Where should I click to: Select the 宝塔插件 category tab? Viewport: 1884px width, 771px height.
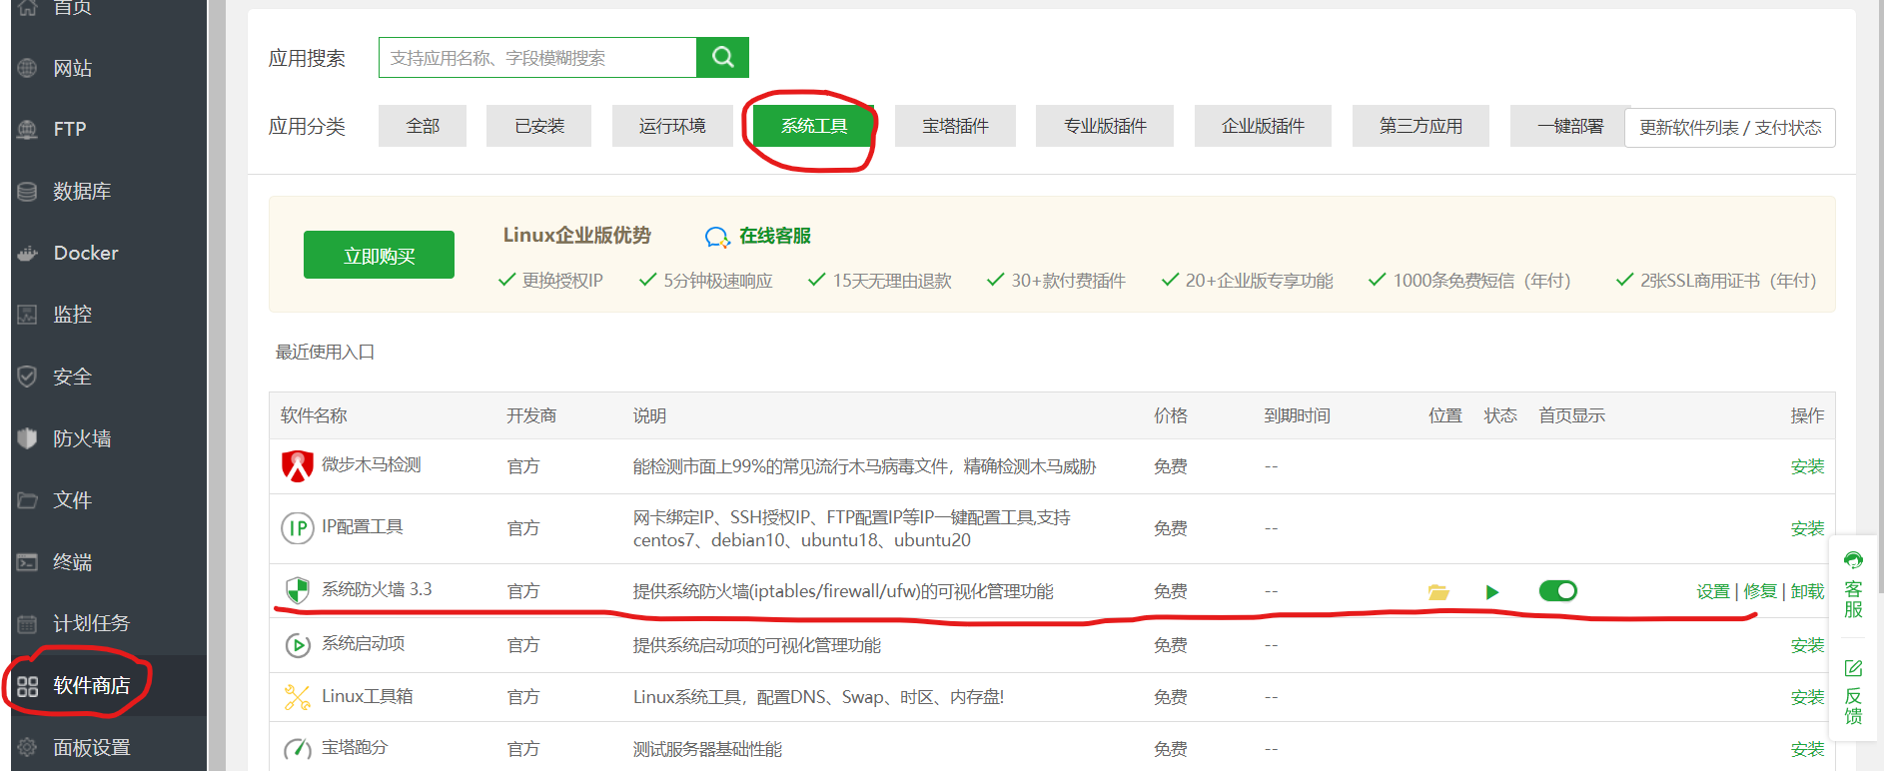(955, 126)
